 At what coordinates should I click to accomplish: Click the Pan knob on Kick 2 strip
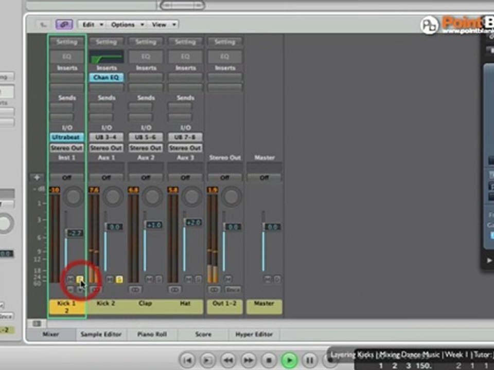[113, 197]
